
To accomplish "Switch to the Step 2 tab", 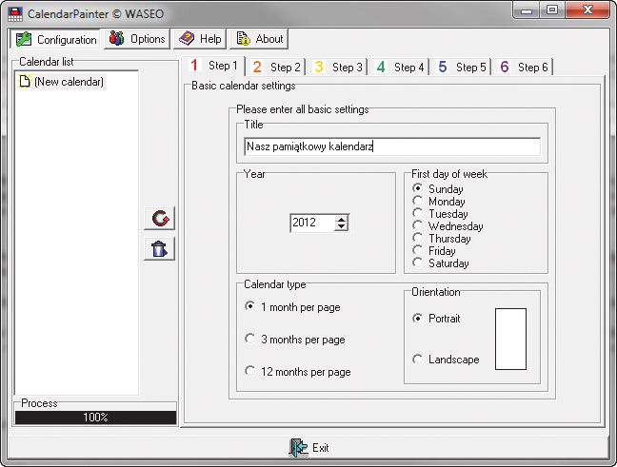I will click(277, 68).
